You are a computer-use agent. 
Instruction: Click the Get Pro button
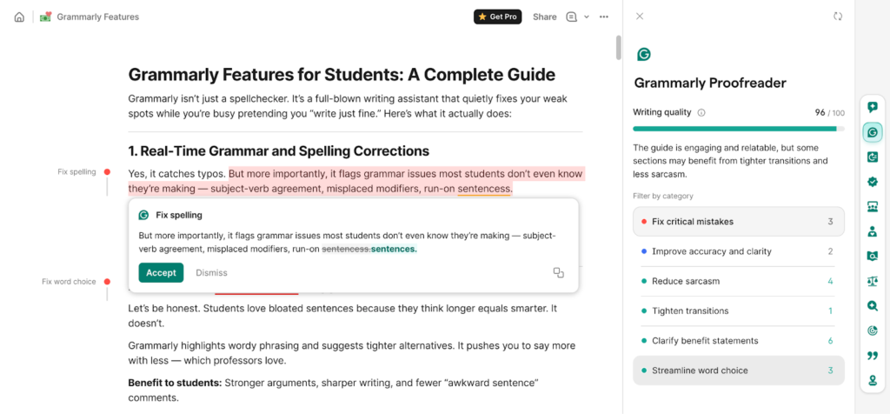(x=498, y=17)
